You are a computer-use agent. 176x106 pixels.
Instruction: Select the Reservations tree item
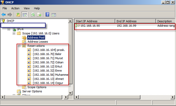(36, 46)
